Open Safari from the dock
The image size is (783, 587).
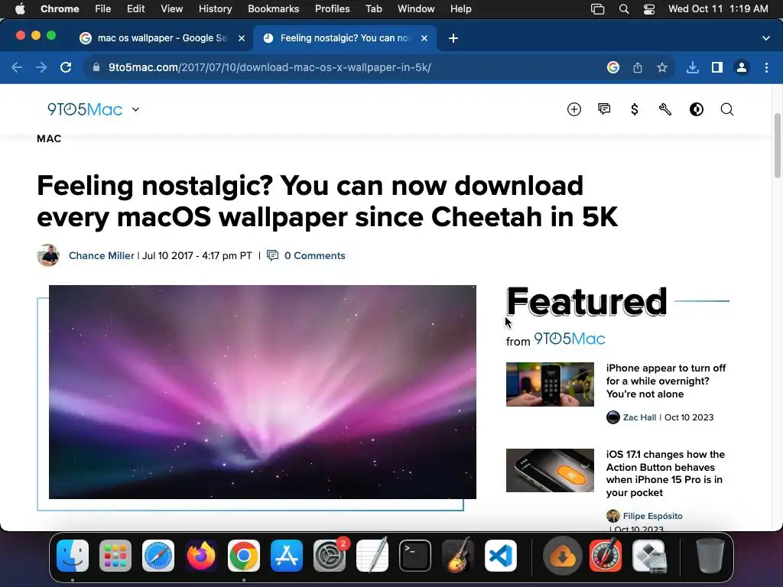click(x=158, y=556)
